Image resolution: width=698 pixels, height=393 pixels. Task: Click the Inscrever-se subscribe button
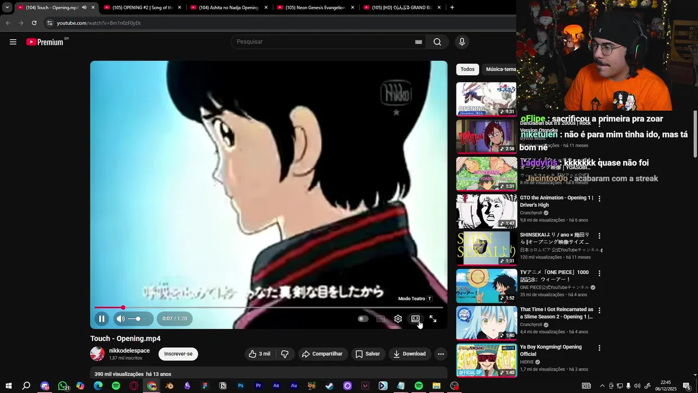pyautogui.click(x=178, y=354)
